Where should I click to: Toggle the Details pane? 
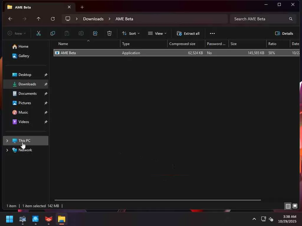point(284,34)
